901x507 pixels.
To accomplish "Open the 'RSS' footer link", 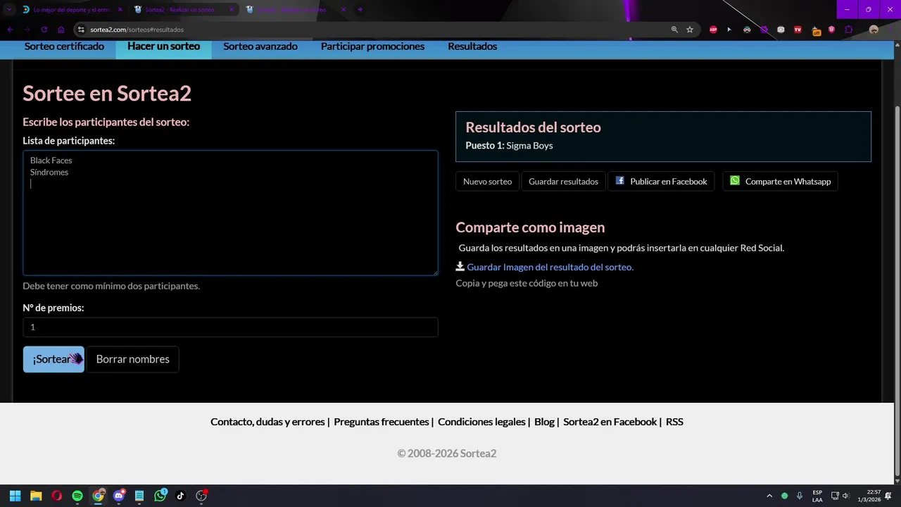I will [674, 422].
